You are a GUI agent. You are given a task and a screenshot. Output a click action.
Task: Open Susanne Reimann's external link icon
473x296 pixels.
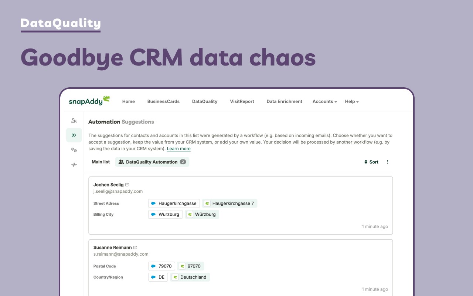[135, 248]
